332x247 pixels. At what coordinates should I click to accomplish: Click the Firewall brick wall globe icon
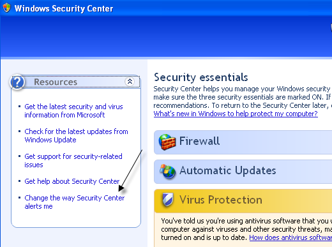tap(167, 142)
